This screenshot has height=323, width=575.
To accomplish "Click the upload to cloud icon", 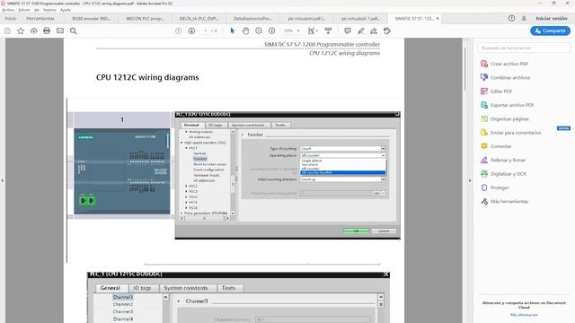I will [34, 31].
